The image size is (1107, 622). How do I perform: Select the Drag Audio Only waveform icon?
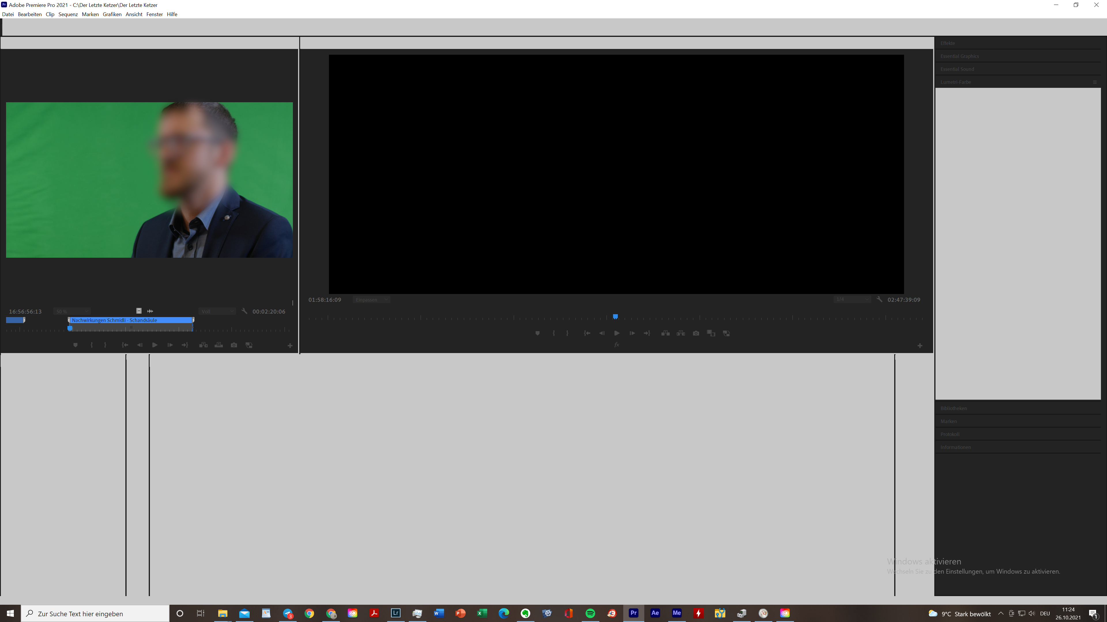click(150, 311)
